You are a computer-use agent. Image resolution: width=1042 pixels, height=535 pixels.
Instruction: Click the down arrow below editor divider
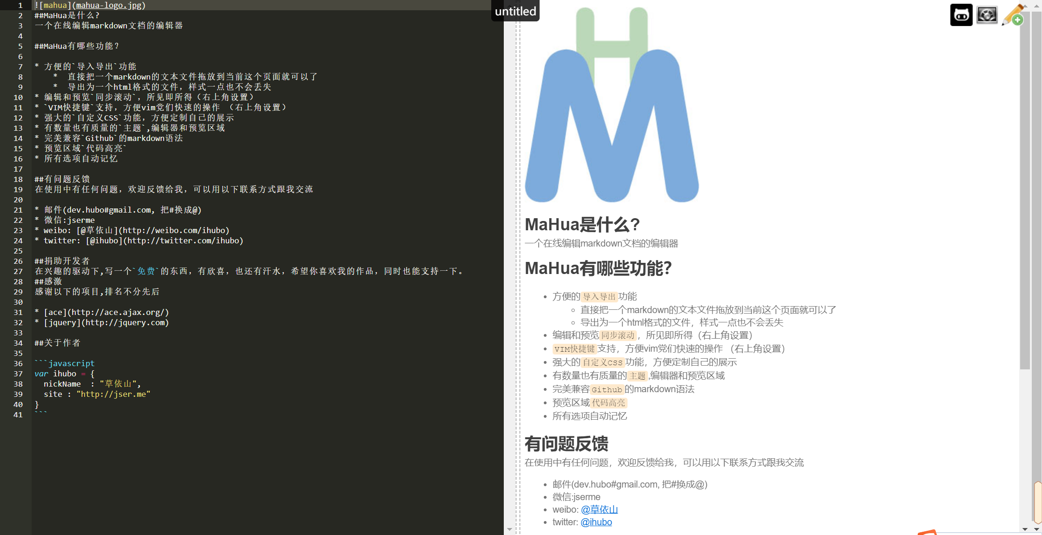pyautogui.click(x=509, y=529)
